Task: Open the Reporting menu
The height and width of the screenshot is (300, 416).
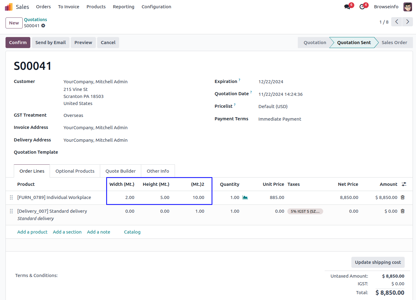Action: click(x=123, y=7)
